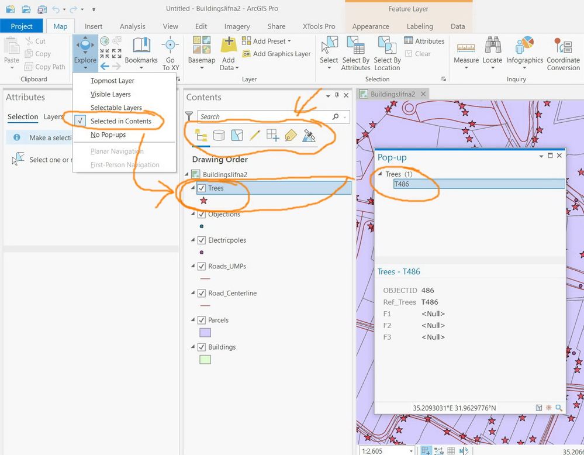
Task: Toggle Trees layer visibility
Action: 202,188
